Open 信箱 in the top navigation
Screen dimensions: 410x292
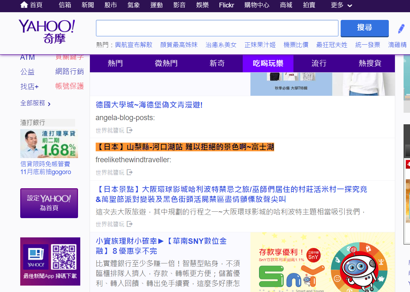click(65, 5)
